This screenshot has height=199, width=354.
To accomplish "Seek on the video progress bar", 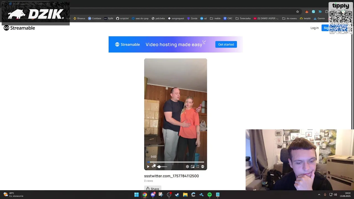I will (175, 162).
